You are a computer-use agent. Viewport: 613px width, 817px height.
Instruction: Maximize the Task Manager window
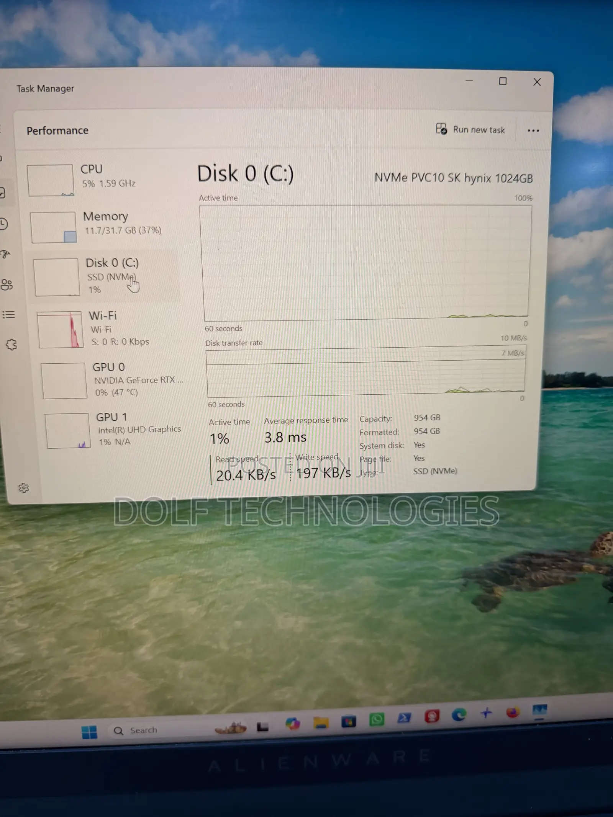(503, 81)
